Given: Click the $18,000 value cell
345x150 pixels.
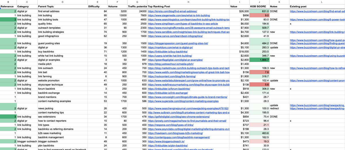Looking at the screenshot, I should tap(239, 51).
